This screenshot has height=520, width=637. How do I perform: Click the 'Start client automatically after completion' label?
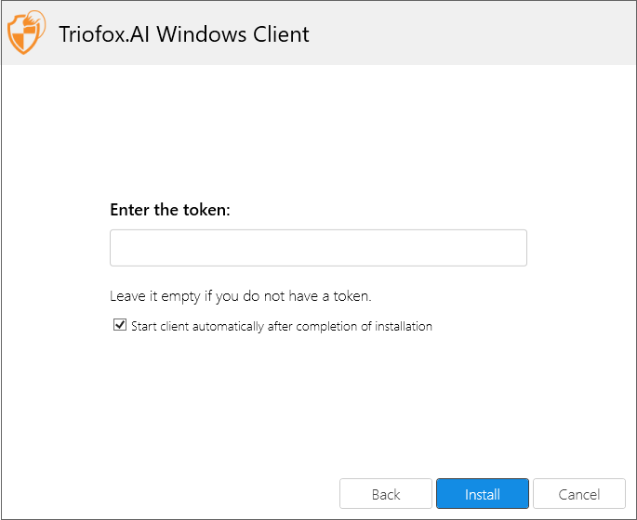pyautogui.click(x=282, y=326)
